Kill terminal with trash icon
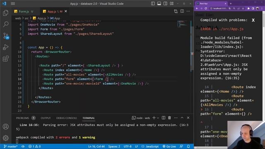This screenshot has width=265, height=149. click(169, 118)
